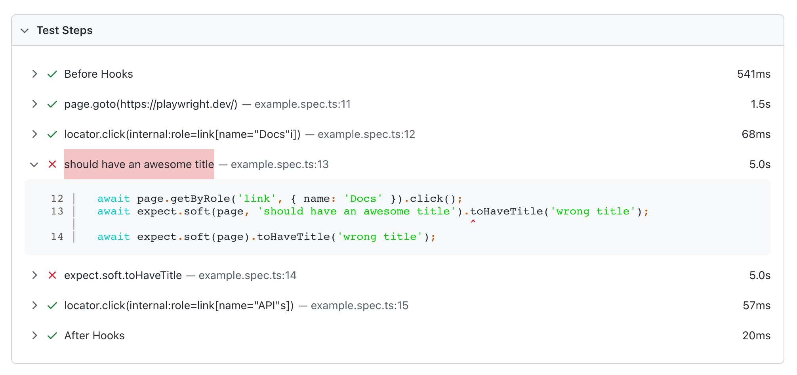The image size is (797, 375).
Task: Click the red X beside expect.soft.toHaveTitle
Action: pyautogui.click(x=52, y=275)
